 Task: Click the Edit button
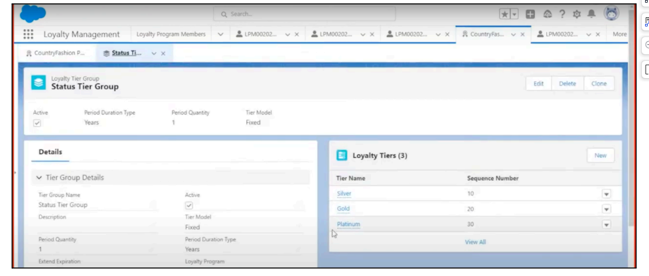coord(538,83)
